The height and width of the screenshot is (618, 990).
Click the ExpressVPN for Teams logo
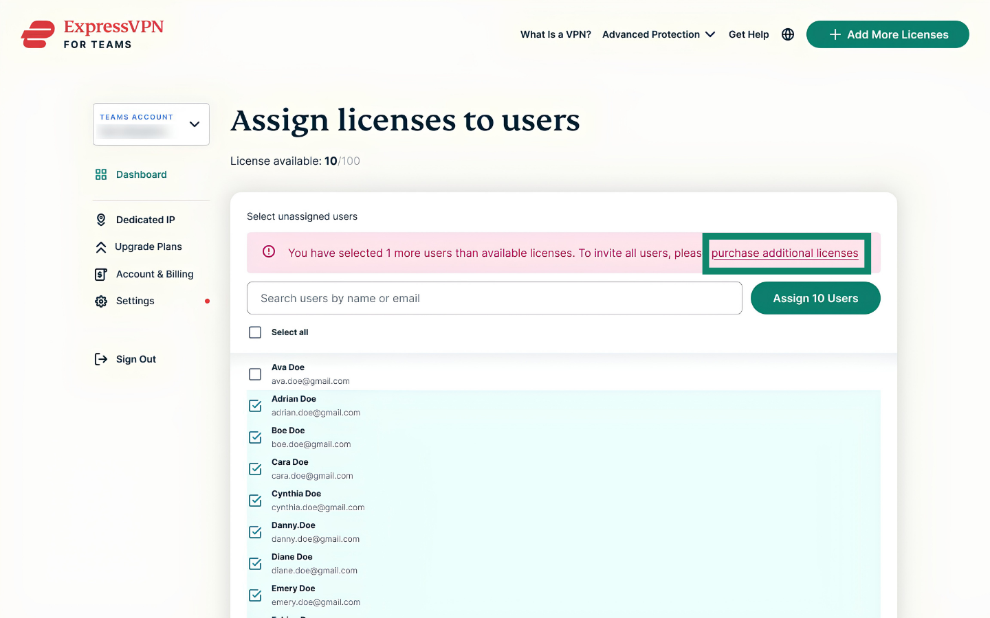[93, 34]
